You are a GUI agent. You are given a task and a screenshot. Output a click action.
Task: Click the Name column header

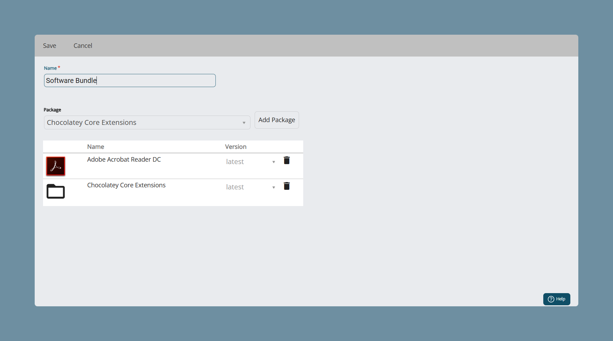tap(96, 147)
